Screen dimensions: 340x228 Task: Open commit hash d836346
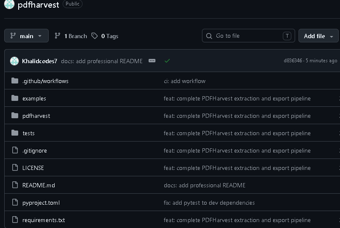293,61
